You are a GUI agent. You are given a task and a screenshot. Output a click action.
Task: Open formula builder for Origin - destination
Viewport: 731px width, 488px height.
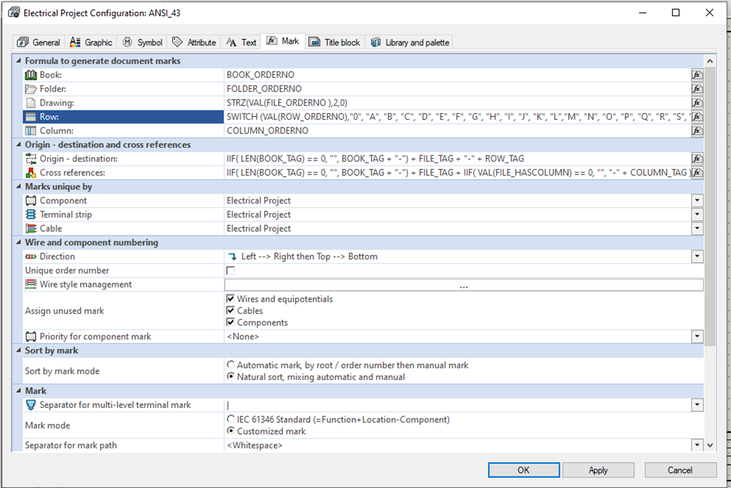(697, 158)
